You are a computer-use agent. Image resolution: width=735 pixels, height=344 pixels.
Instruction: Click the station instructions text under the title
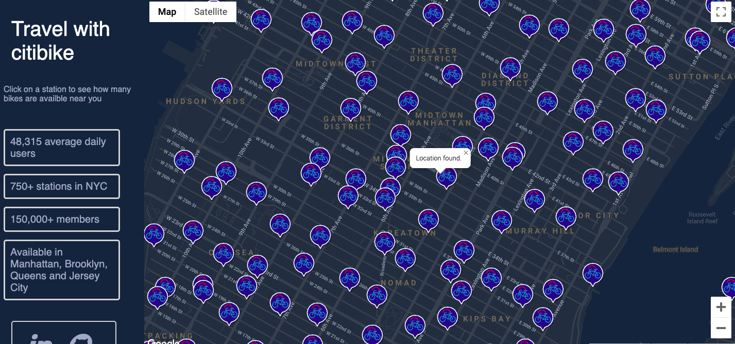(67, 94)
